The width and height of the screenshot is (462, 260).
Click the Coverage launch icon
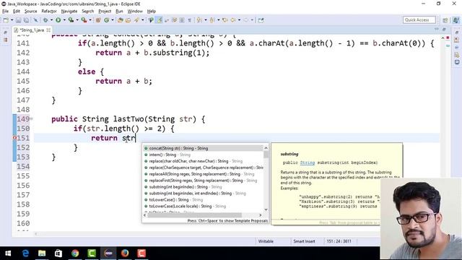[x=71, y=20]
